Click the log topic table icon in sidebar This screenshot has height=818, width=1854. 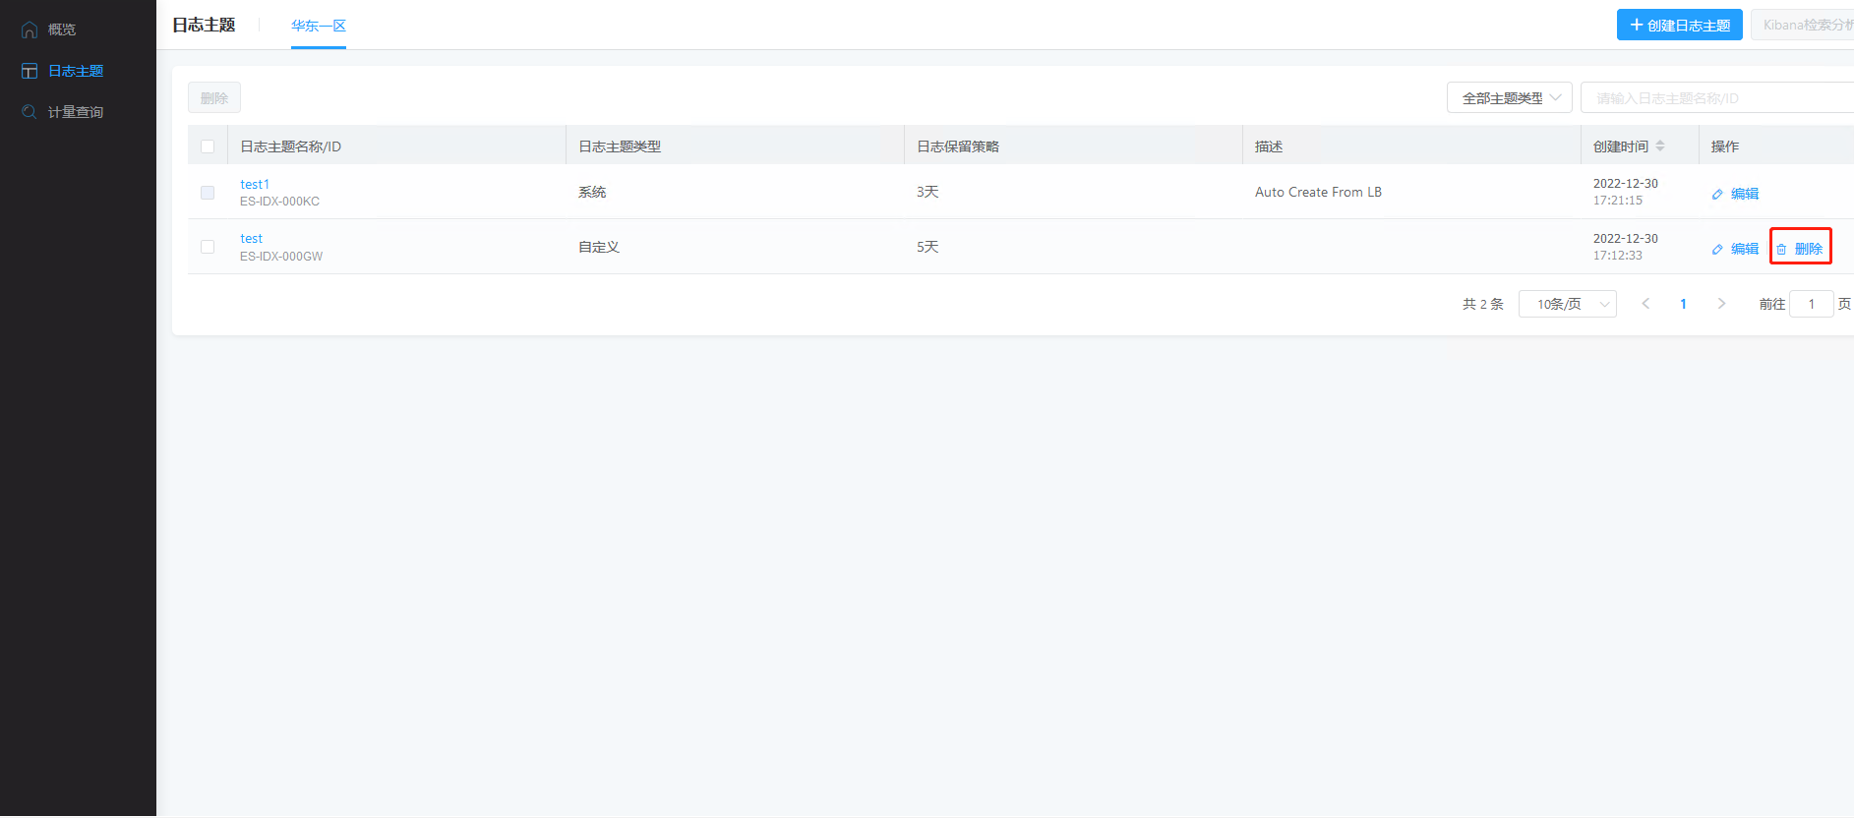click(30, 71)
